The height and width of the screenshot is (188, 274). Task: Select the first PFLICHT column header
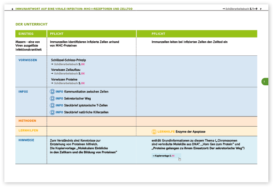tap(55, 34)
